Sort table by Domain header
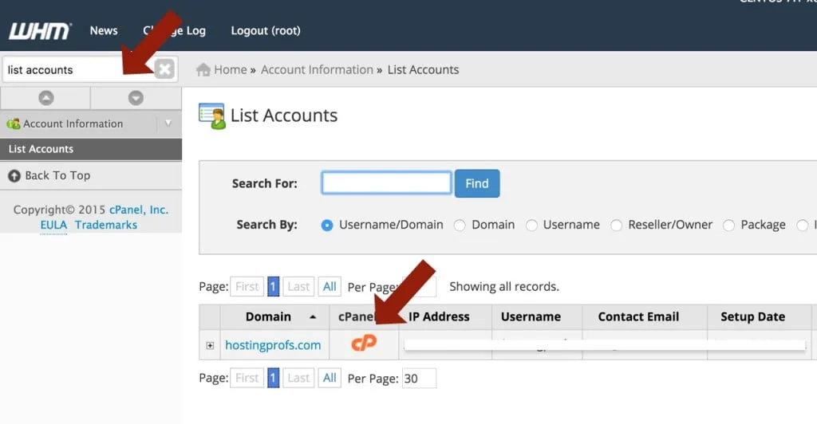This screenshot has width=817, height=424. (268, 317)
